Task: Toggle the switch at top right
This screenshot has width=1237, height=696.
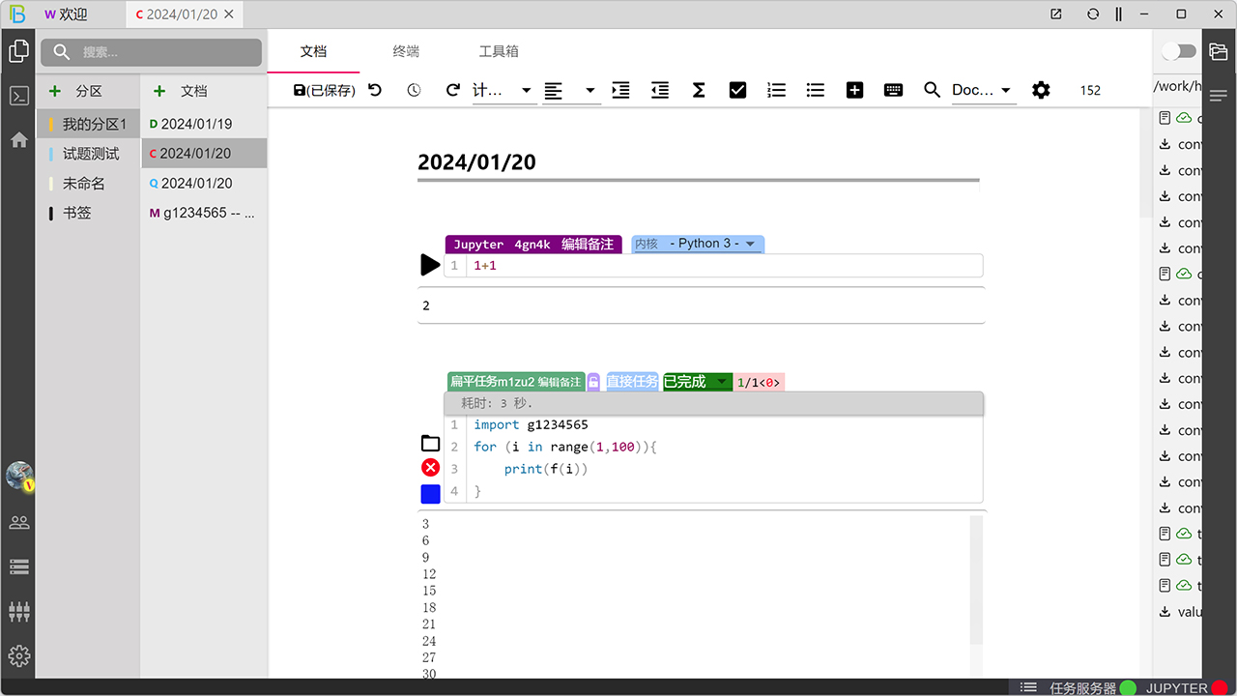Action: (1178, 51)
